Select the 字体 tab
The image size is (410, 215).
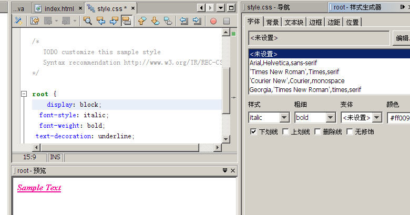(254, 22)
